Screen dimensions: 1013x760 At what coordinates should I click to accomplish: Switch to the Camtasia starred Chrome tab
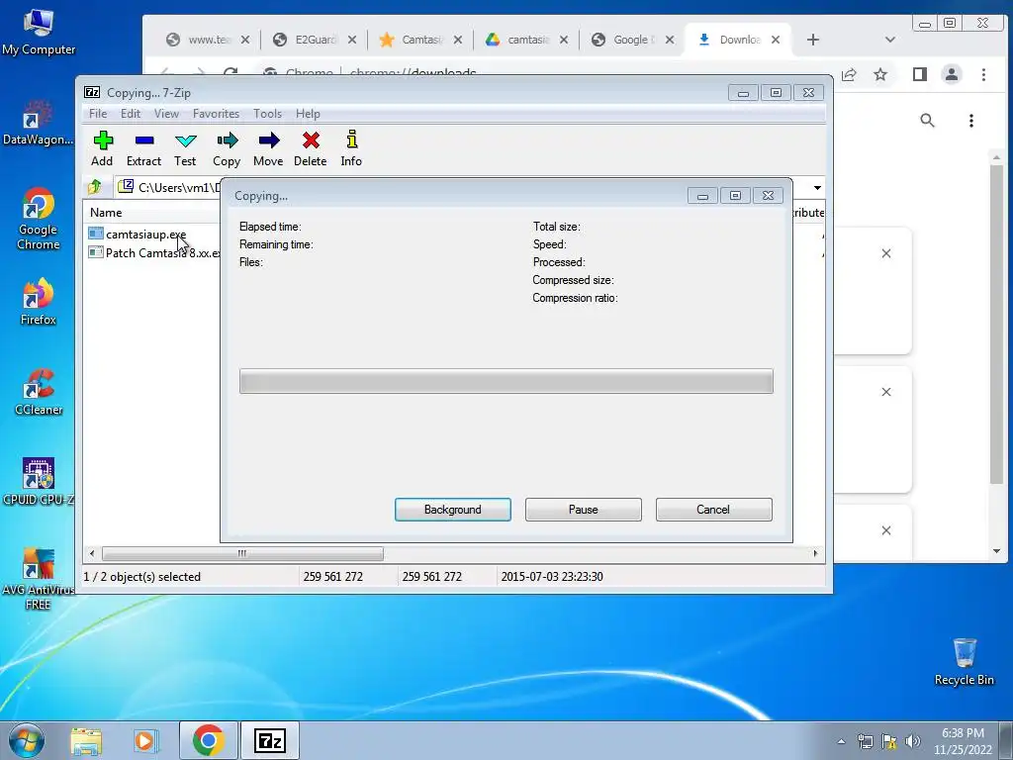tap(420, 40)
